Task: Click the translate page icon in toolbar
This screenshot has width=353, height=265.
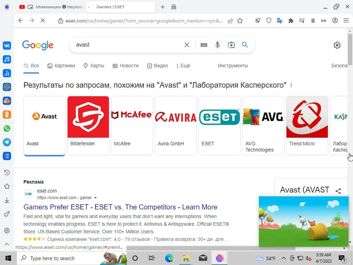Action: (x=280, y=21)
